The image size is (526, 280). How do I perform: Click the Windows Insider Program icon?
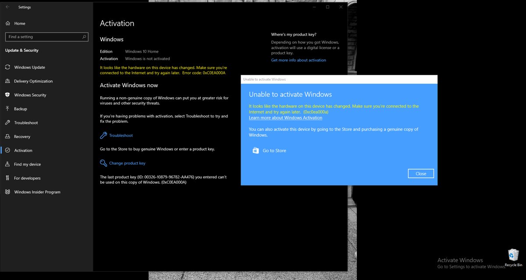click(7, 192)
